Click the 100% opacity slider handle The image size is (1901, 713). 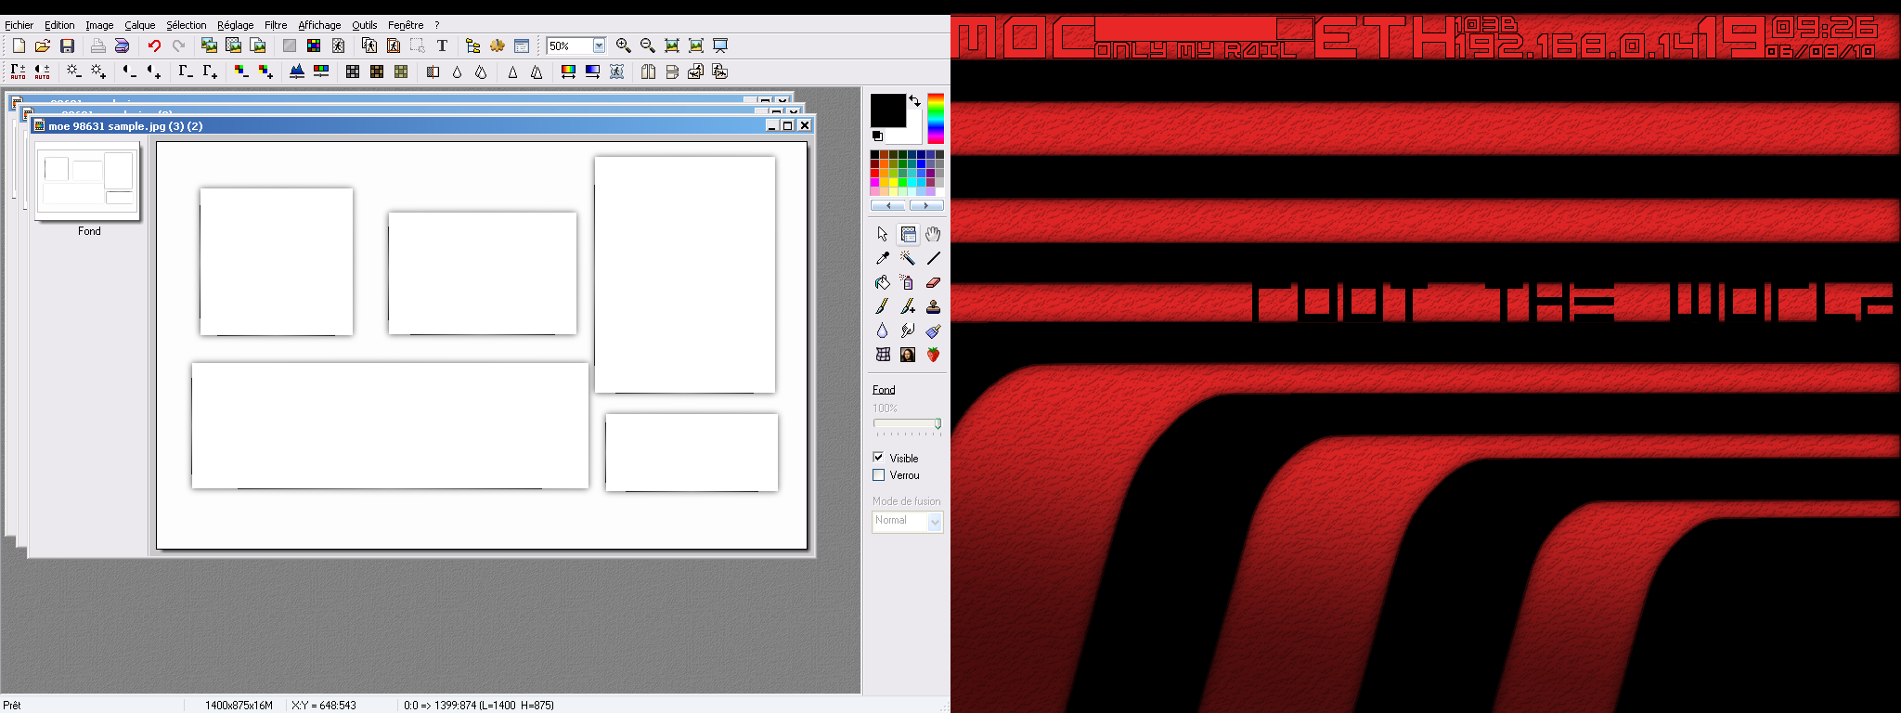[938, 423]
